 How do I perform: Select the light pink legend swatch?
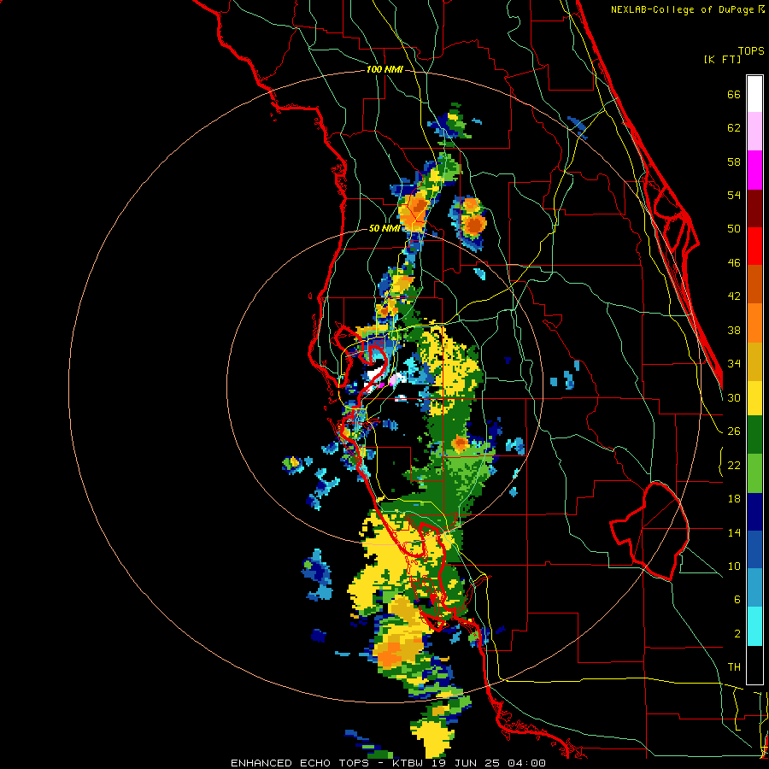pyautogui.click(x=754, y=131)
